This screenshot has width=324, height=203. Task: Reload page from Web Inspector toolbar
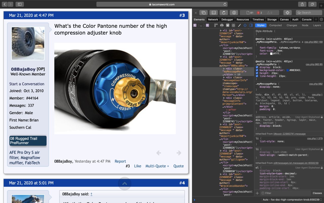click(x=224, y=13)
